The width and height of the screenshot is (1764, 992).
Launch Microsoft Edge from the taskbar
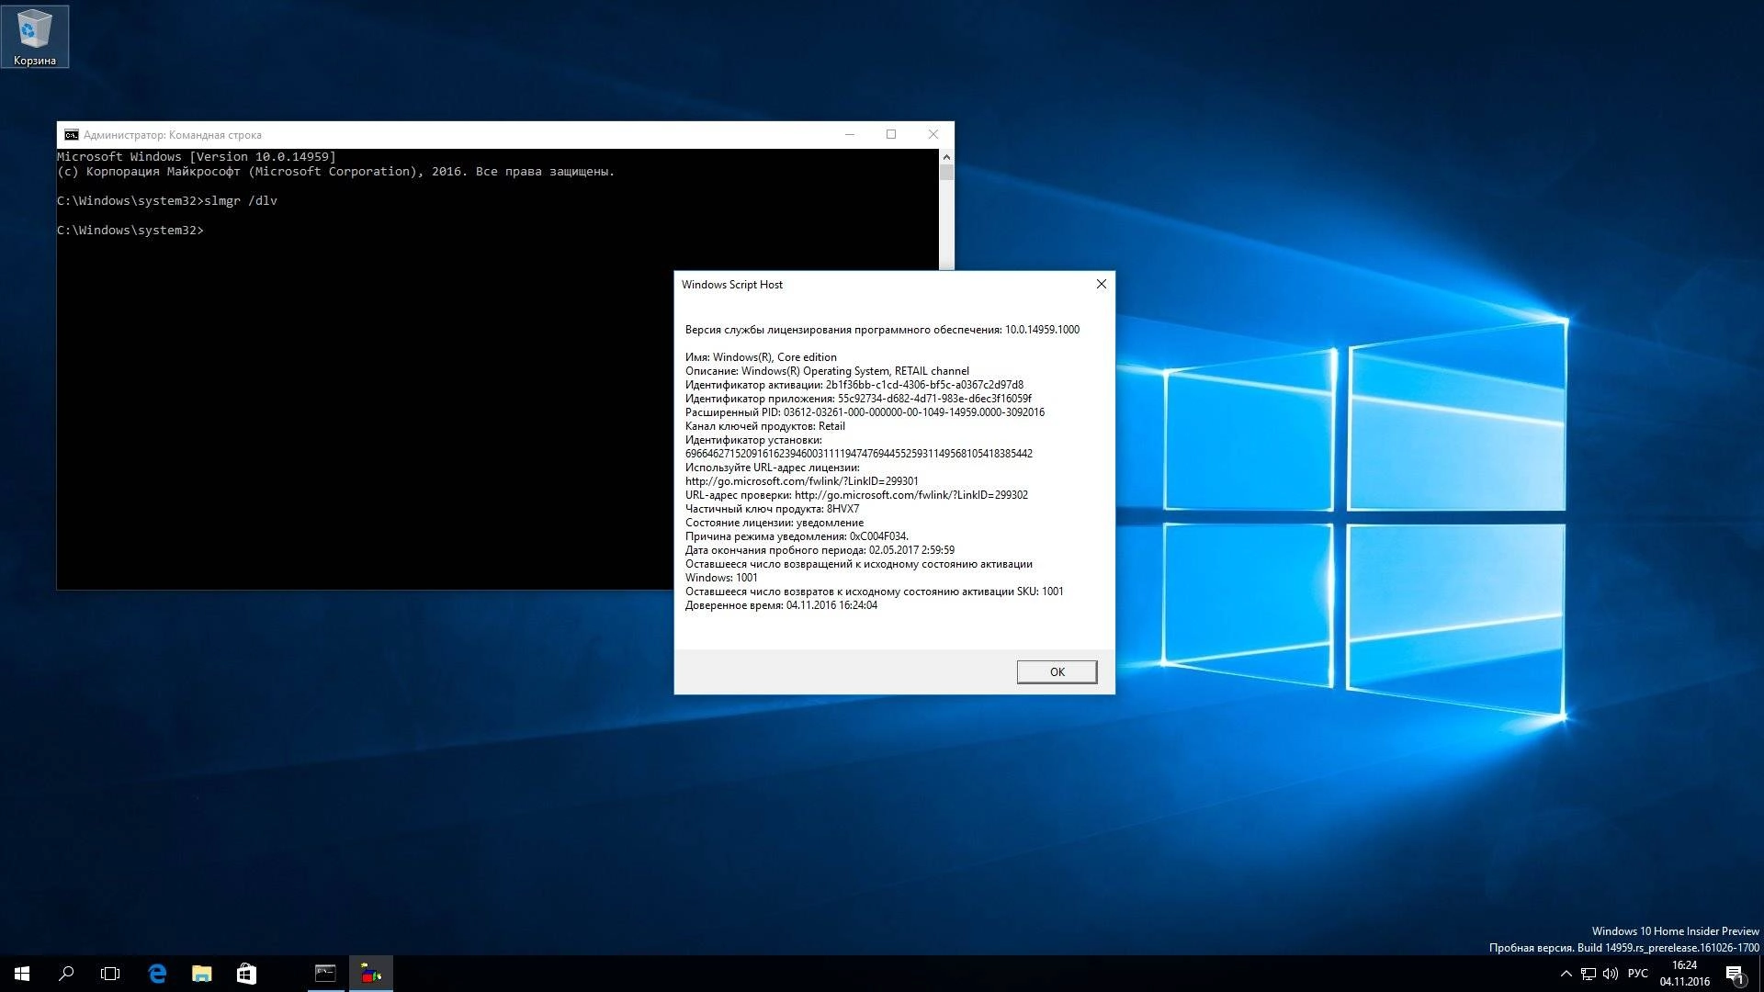tap(157, 974)
